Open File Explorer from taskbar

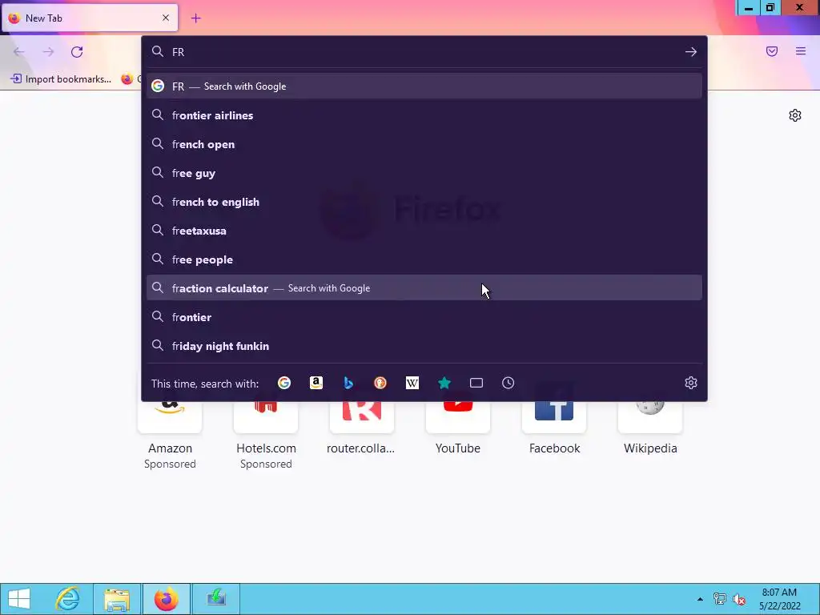click(x=117, y=599)
